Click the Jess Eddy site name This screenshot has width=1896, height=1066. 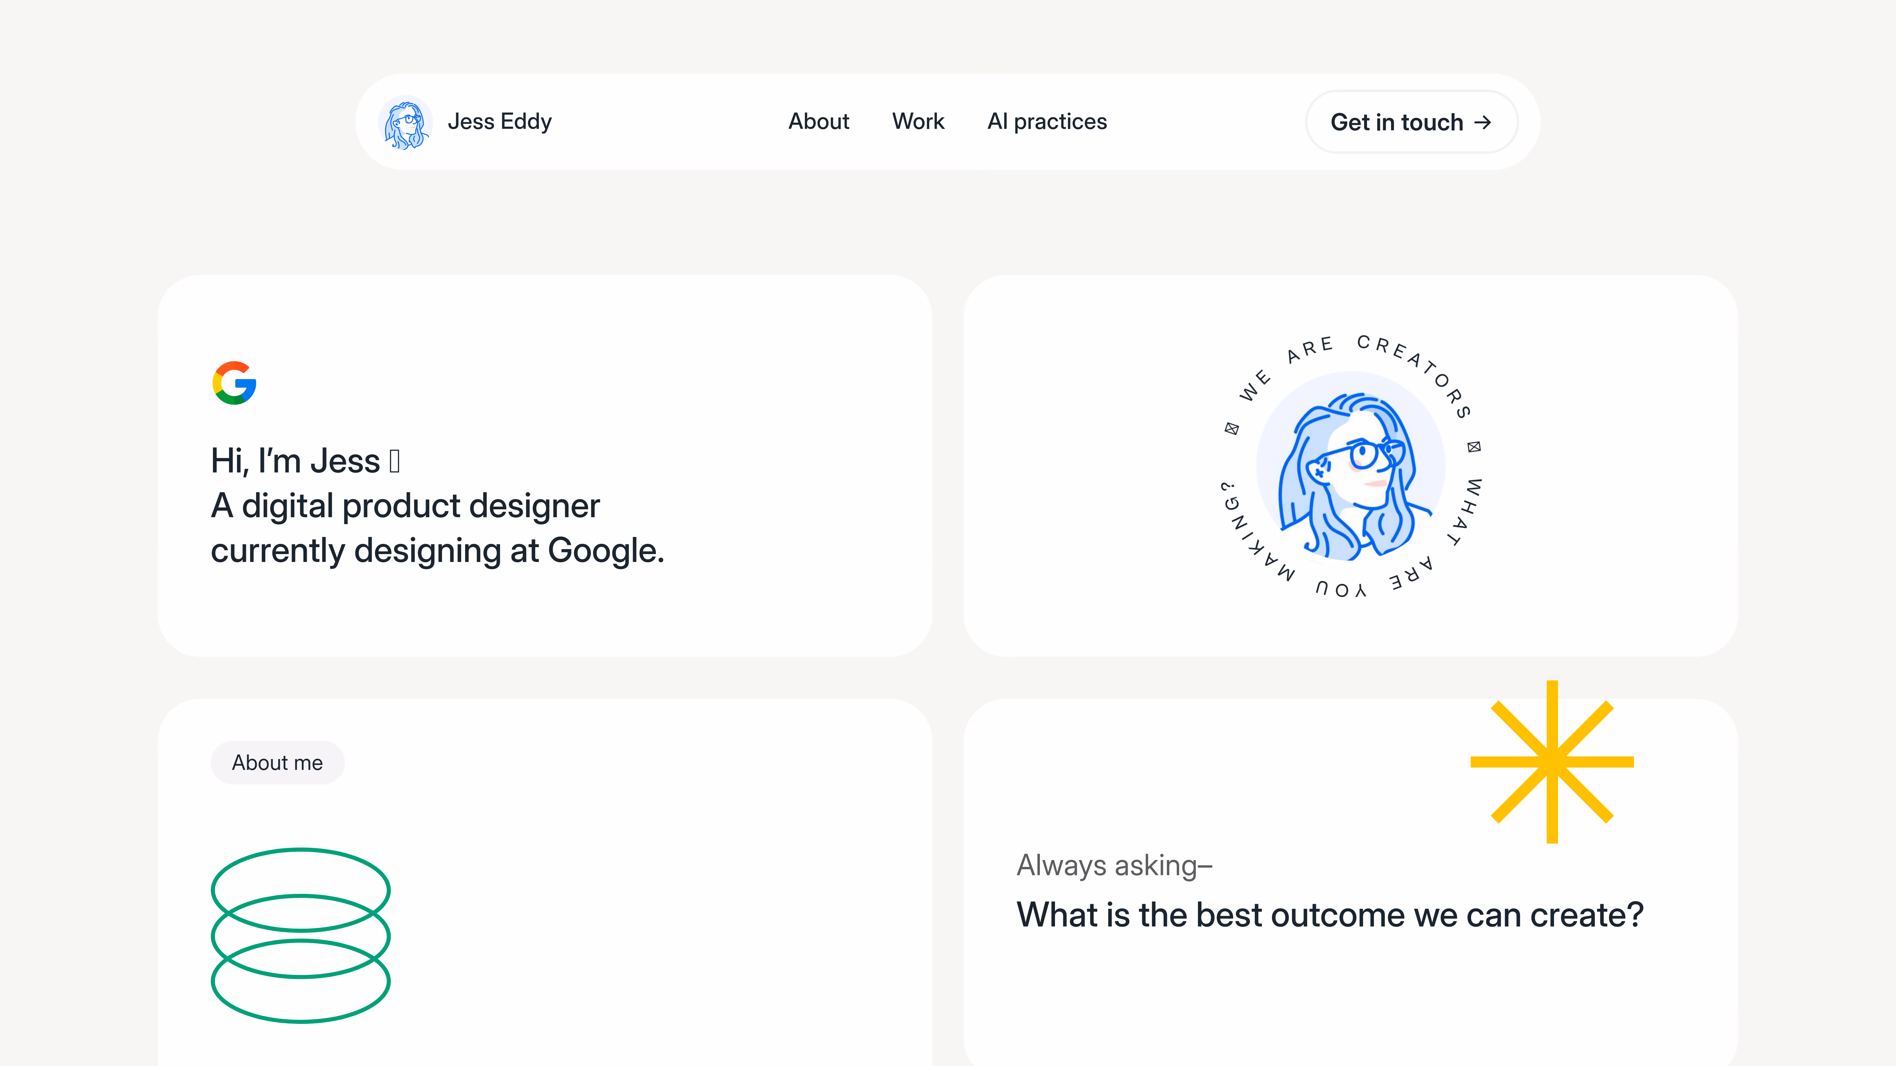[x=499, y=121]
